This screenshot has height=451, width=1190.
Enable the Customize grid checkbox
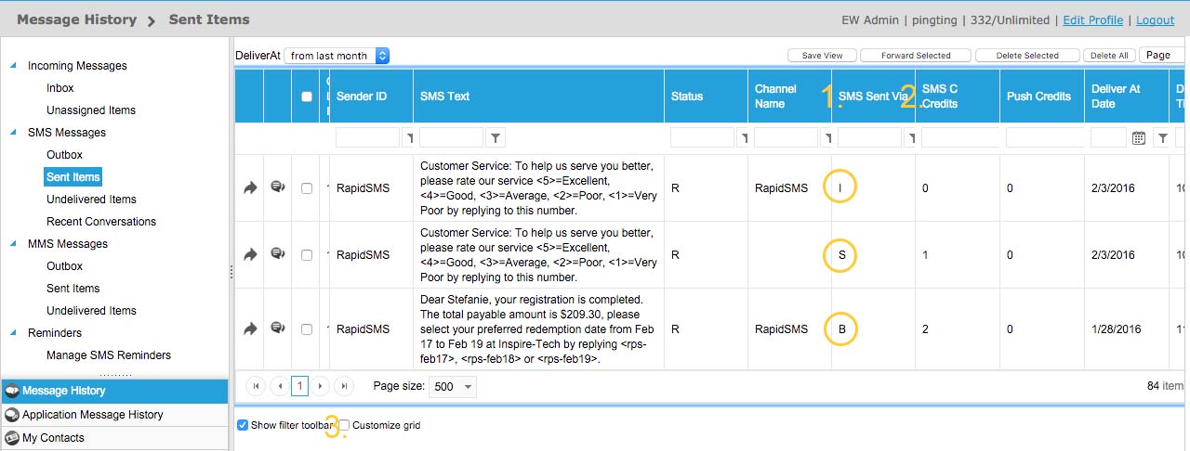point(344,425)
